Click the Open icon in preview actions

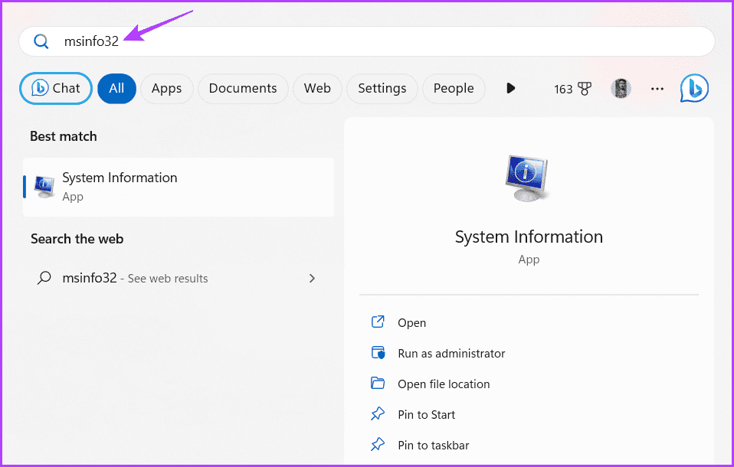pos(378,322)
